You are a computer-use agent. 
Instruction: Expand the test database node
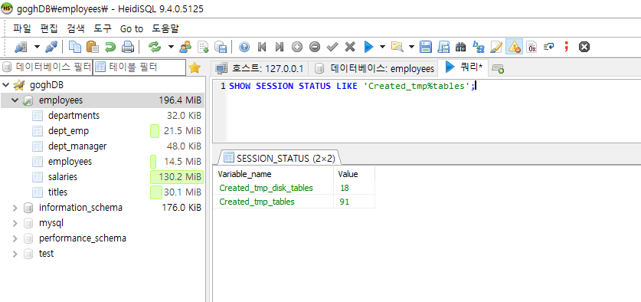15,254
